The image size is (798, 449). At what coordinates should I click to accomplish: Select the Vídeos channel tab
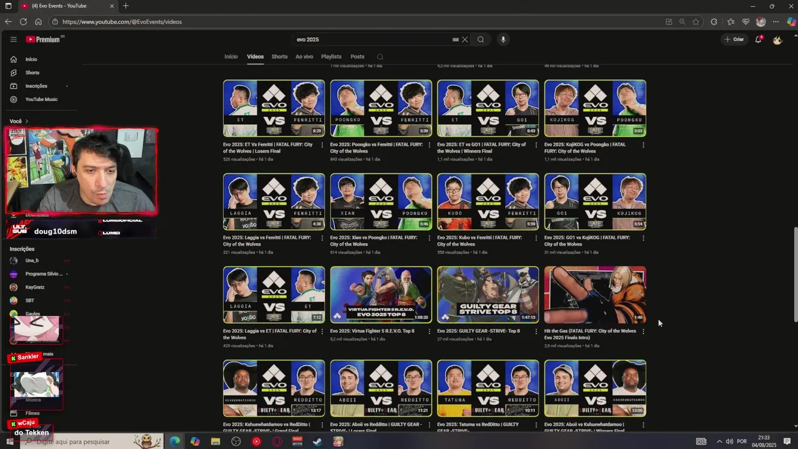[255, 57]
